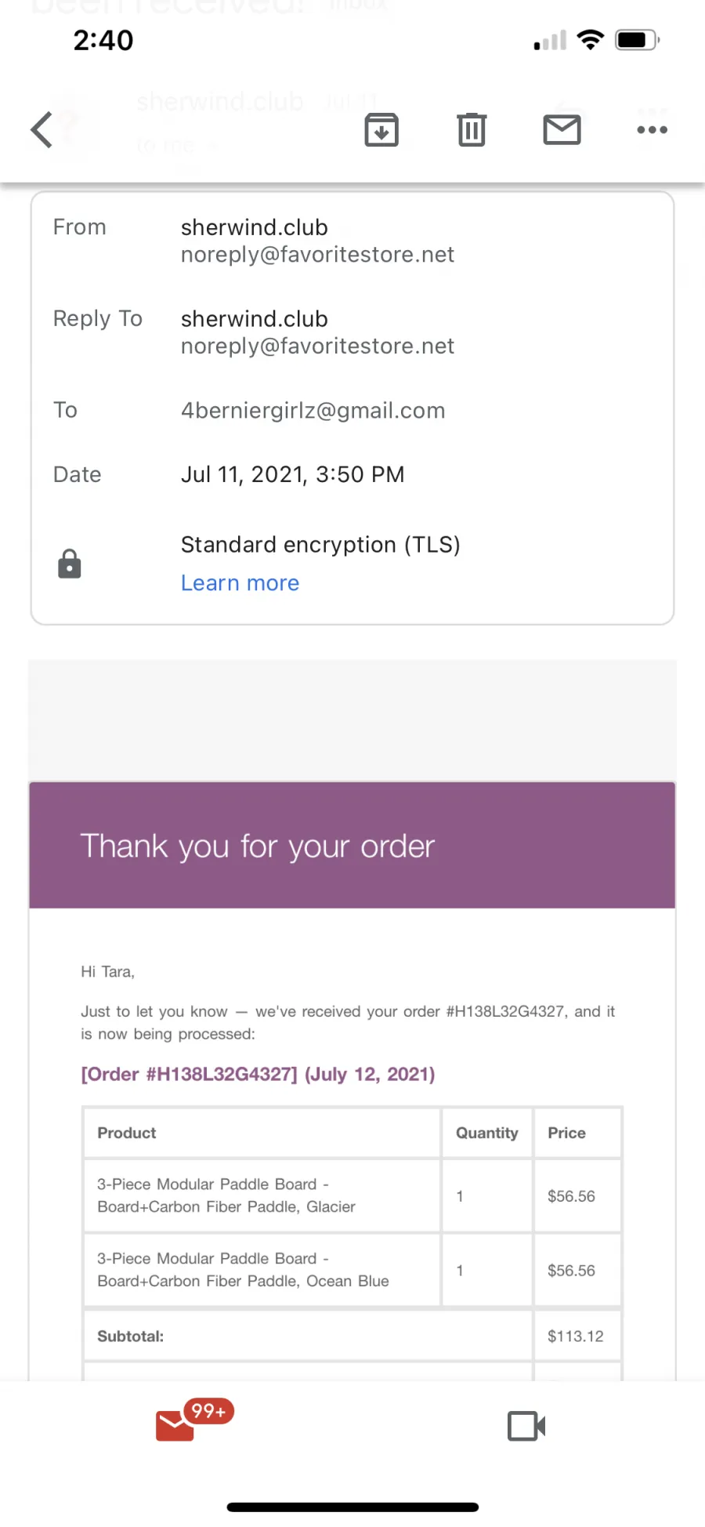Tap the back arrow to return to inbox
The width and height of the screenshot is (705, 1527).
42,129
